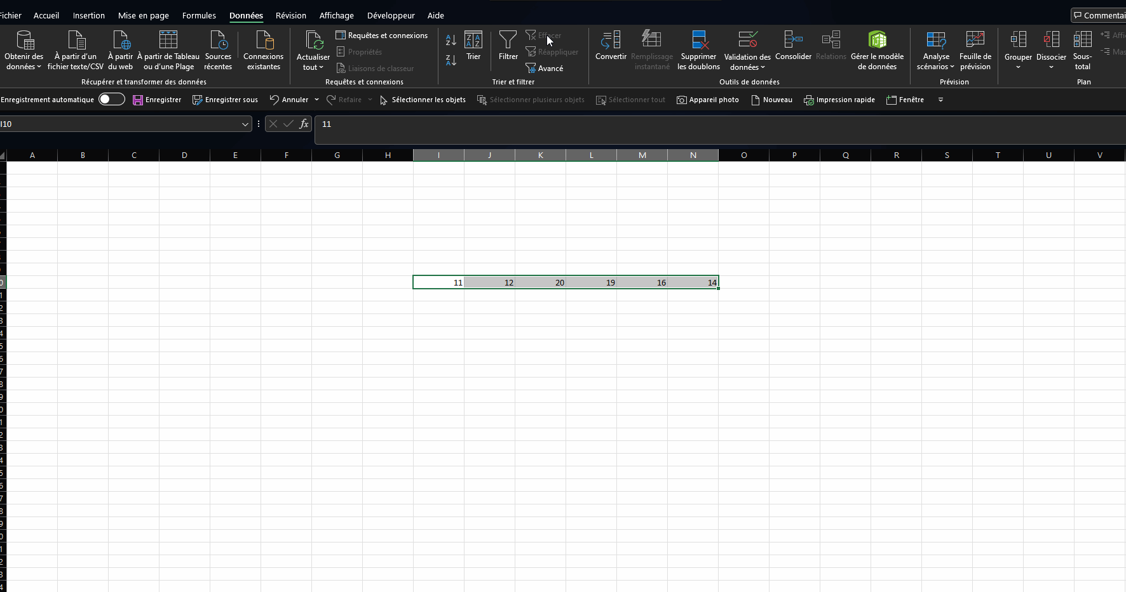Click Feuille de prévision icon

[x=975, y=41]
